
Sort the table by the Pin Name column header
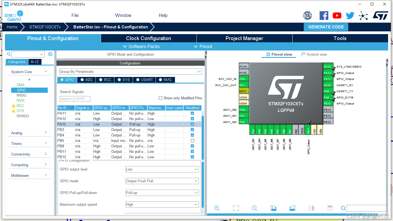pyautogui.click(x=66, y=108)
